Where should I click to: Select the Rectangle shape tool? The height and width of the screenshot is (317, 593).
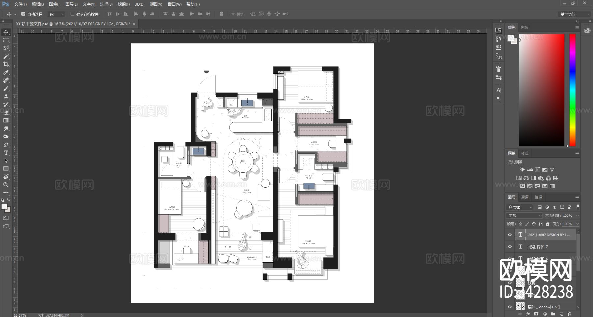pyautogui.click(x=6, y=169)
